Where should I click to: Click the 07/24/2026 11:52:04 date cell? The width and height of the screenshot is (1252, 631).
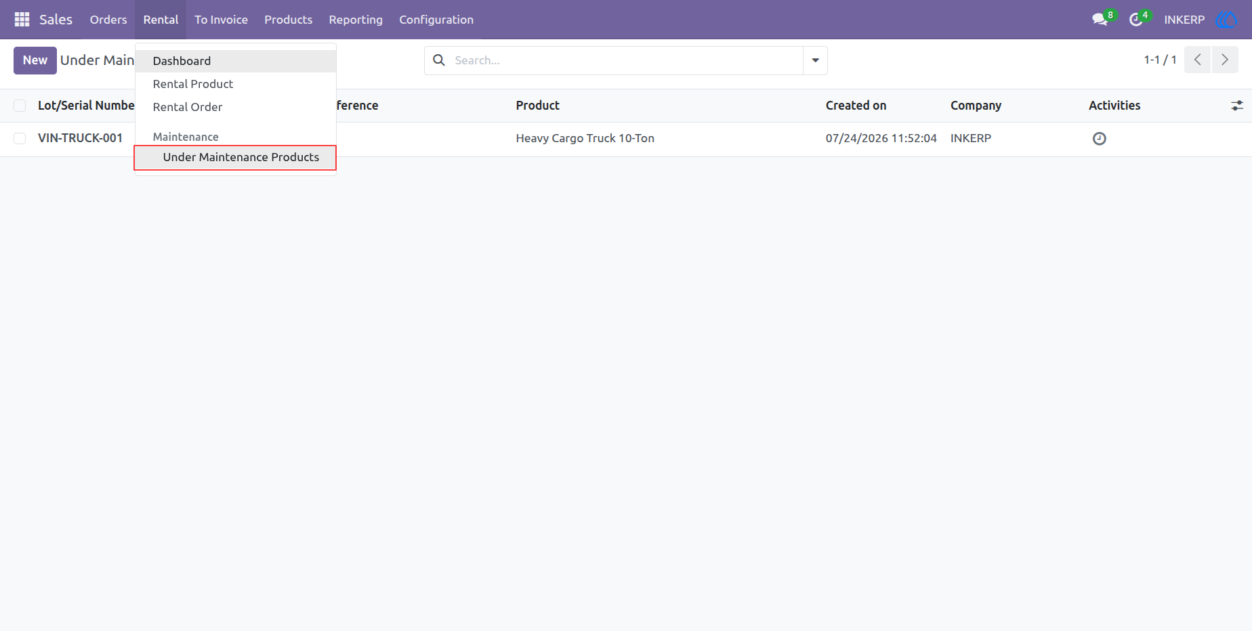[x=881, y=138]
